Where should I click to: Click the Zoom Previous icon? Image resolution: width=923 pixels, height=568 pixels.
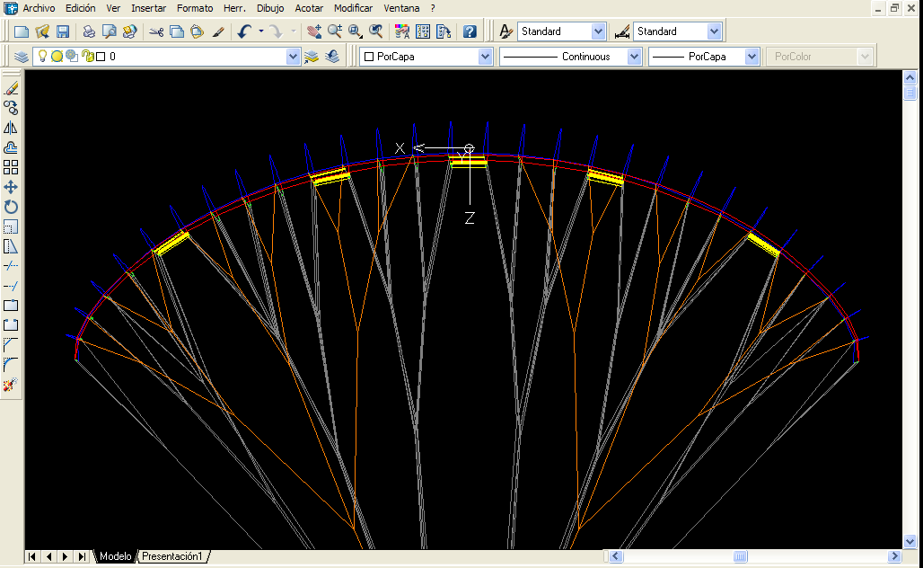point(375,31)
